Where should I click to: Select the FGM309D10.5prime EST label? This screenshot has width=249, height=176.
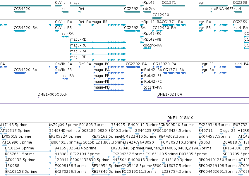click(x=176, y=125)
